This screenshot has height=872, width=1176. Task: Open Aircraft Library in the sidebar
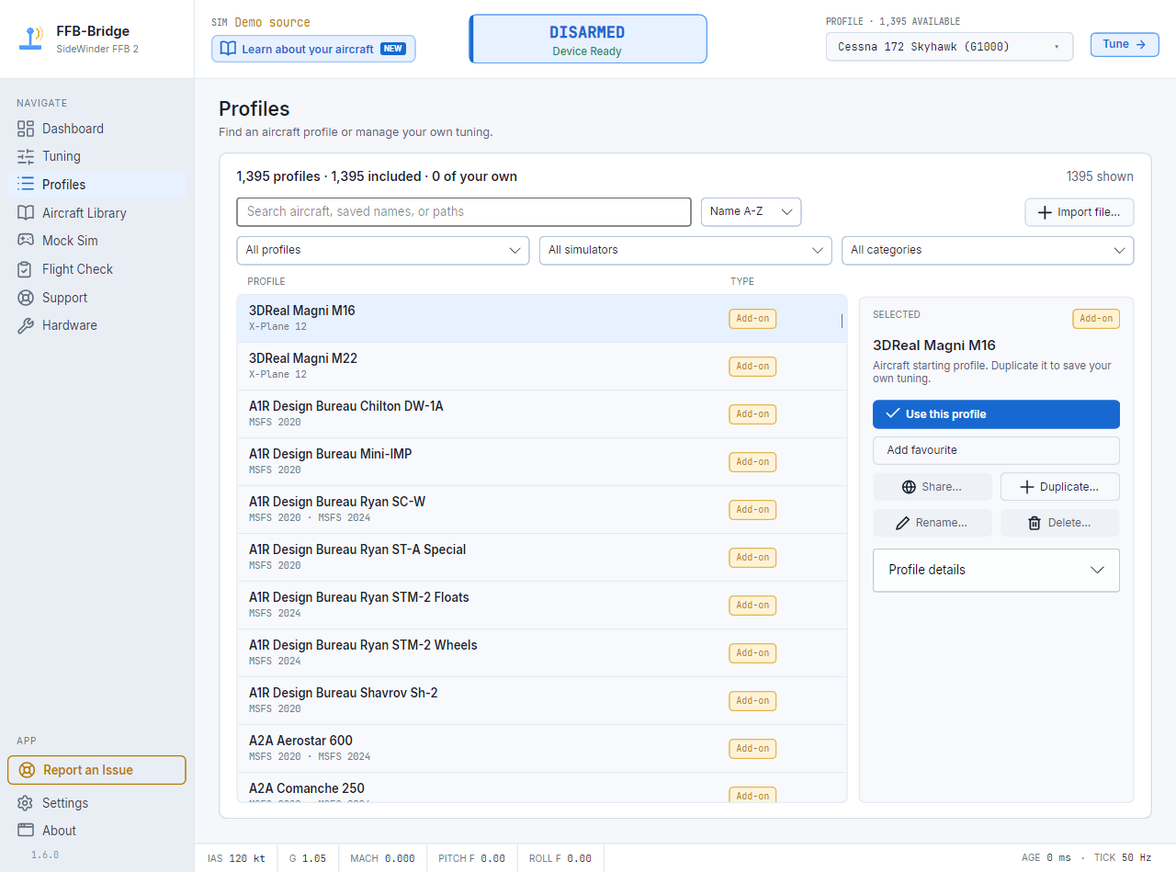(96, 213)
